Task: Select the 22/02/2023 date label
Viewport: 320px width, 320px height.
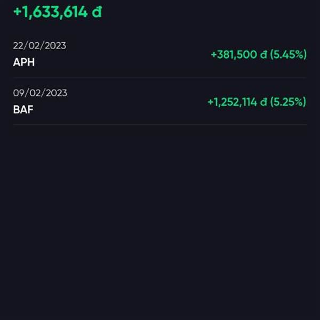Action: (39, 45)
